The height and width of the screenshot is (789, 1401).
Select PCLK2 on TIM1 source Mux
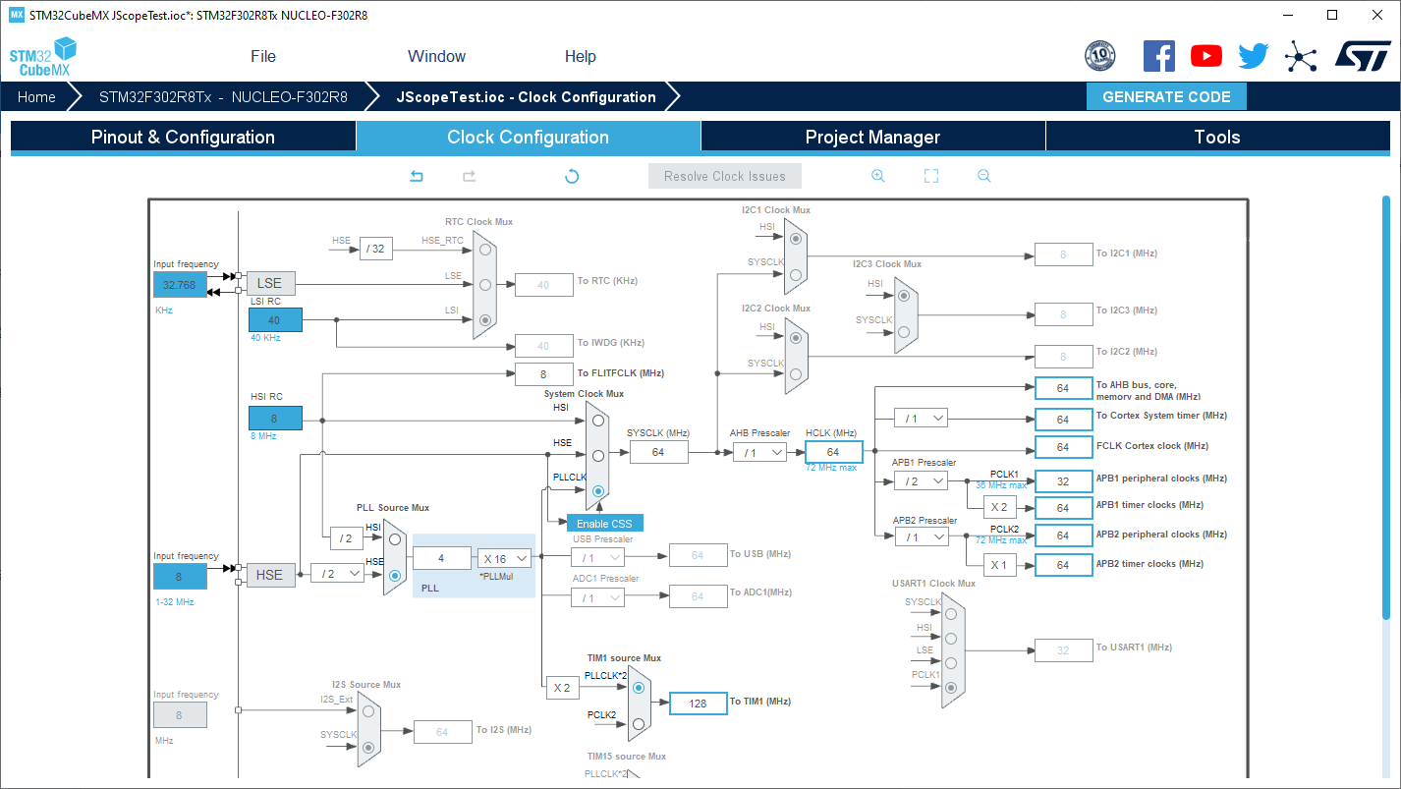(x=639, y=724)
